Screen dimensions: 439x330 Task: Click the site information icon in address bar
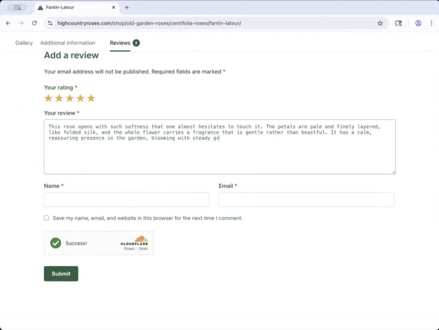pos(50,23)
